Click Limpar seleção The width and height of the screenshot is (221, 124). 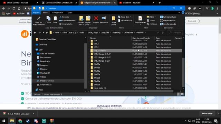(x=168, y=21)
